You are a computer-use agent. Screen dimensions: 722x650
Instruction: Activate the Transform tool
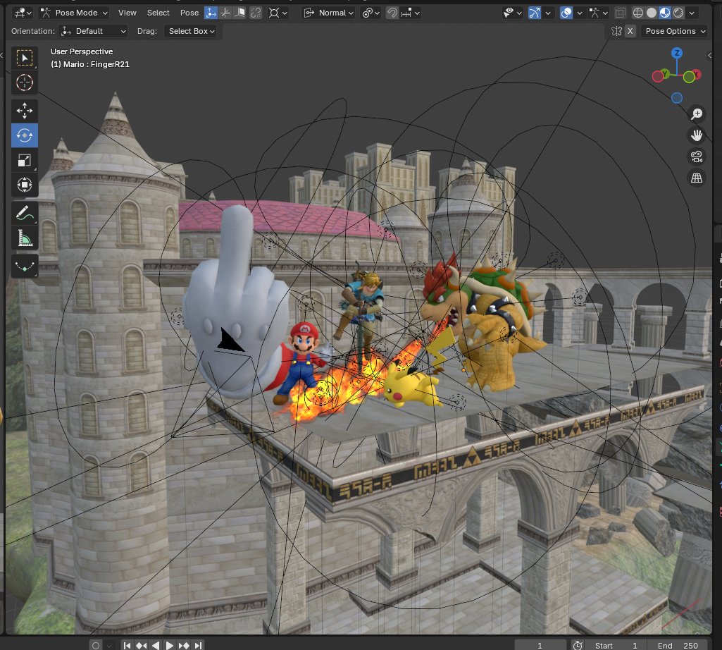pyautogui.click(x=25, y=185)
